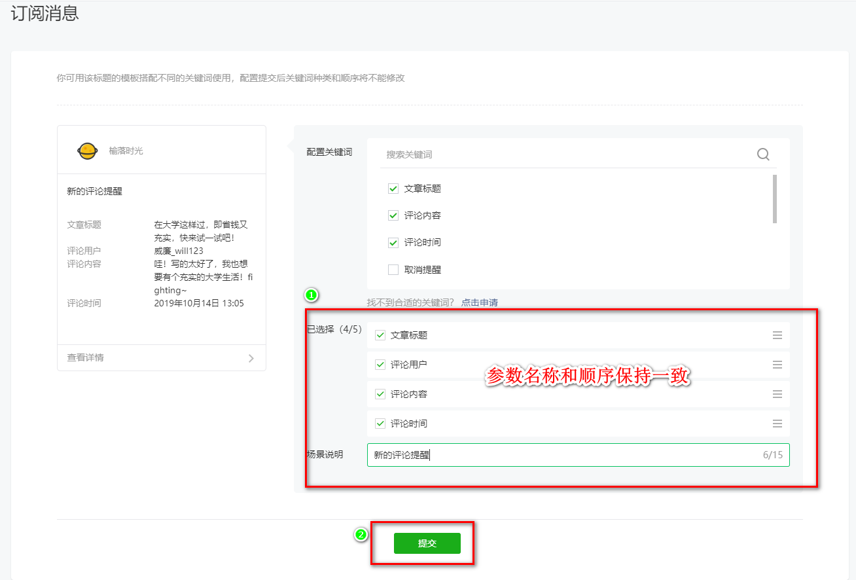Deselect 评论内容 in the selected list
Image resolution: width=856 pixels, height=580 pixels.
coord(380,394)
